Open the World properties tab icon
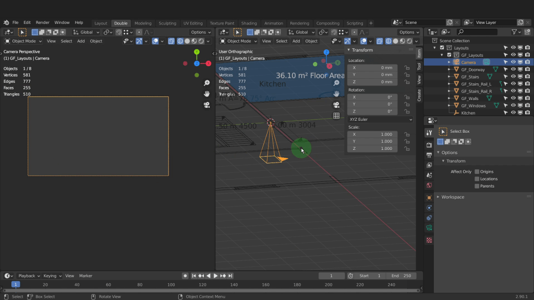The image size is (534, 300). 429,185
